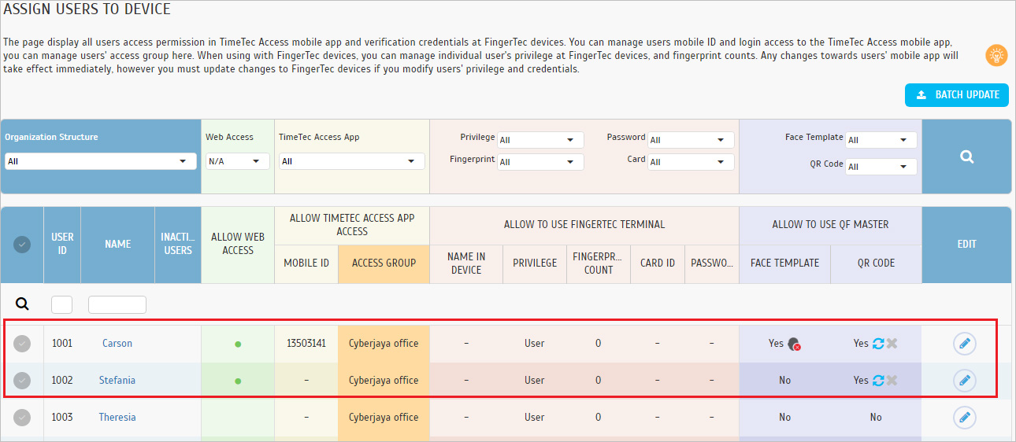The width and height of the screenshot is (1016, 442).
Task: Click the refresh QR code icon for Carson
Action: click(x=878, y=344)
